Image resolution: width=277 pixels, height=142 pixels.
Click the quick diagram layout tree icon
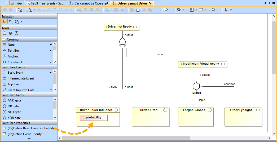[x=30, y=10]
